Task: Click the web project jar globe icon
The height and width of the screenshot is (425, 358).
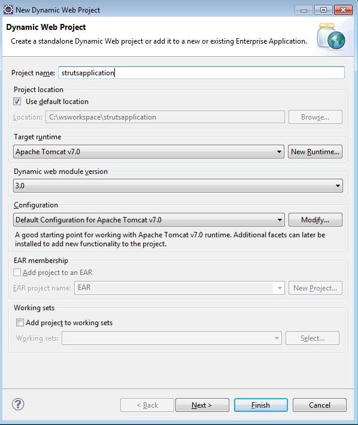Action: (x=331, y=36)
